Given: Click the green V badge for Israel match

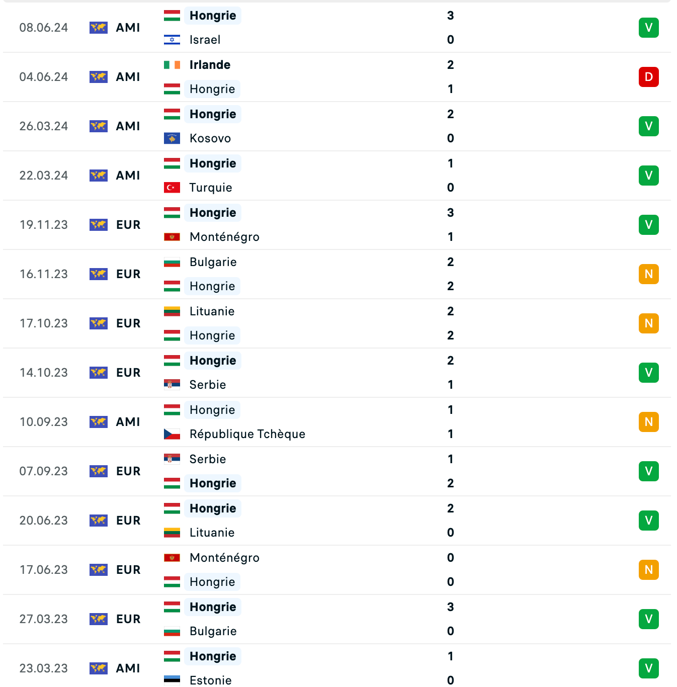Looking at the screenshot, I should click(x=648, y=28).
